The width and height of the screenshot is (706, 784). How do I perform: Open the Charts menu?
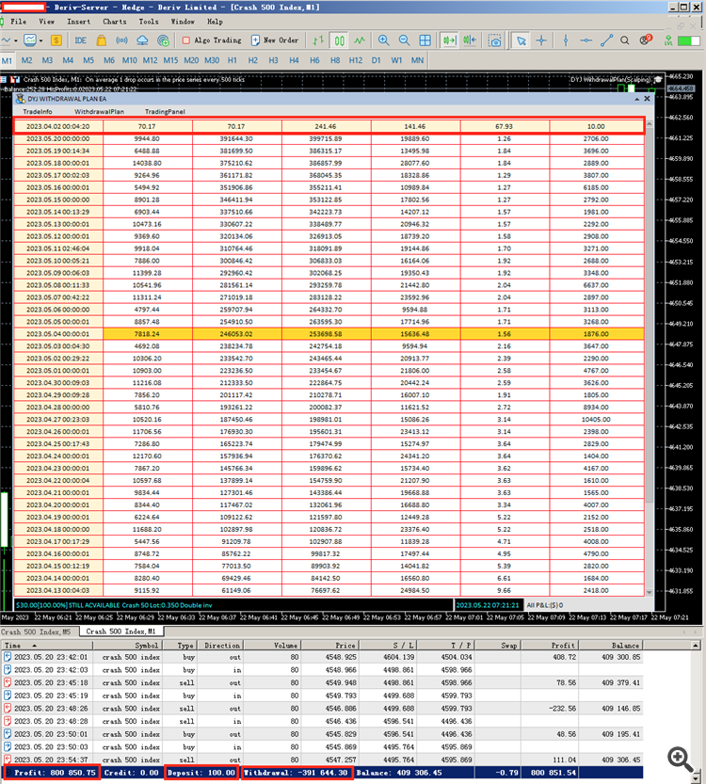115,22
